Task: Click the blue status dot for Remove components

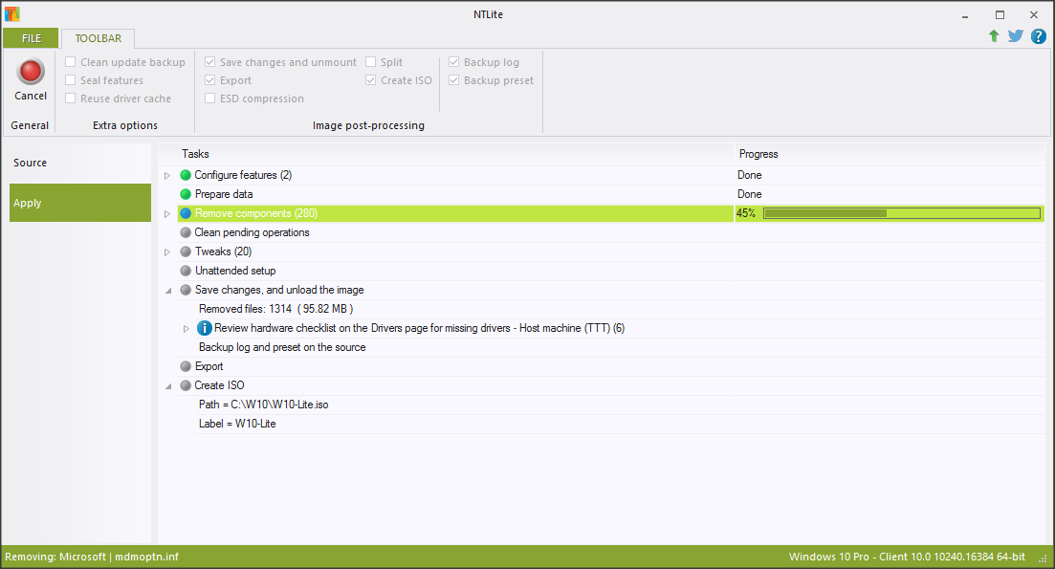Action: pos(186,213)
